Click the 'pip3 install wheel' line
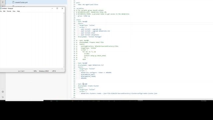The height and width of the screenshot is (120, 213). pos(88,33)
